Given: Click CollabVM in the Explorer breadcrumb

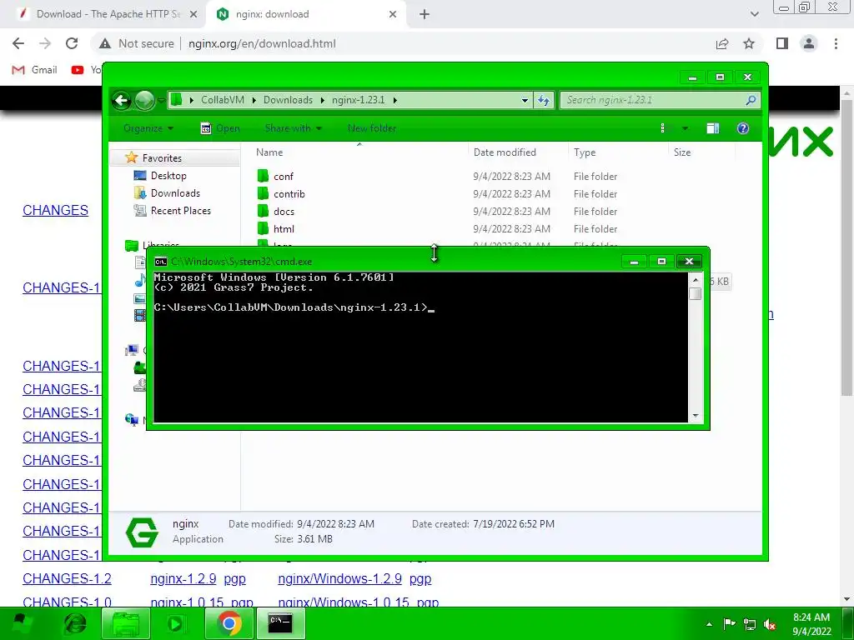Looking at the screenshot, I should pyautogui.click(x=222, y=100).
